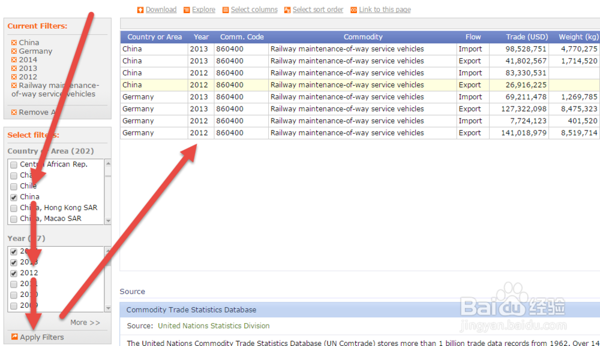The image size is (600, 346).
Task: Click the Remove All filters x icon
Action: pos(14,113)
